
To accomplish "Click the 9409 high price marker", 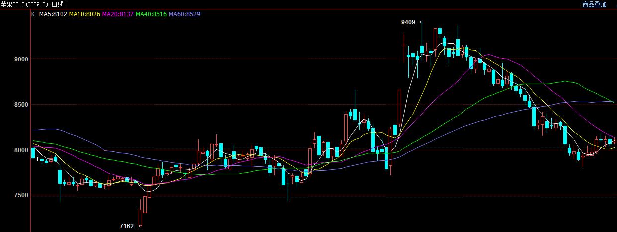I will pyautogui.click(x=408, y=22).
